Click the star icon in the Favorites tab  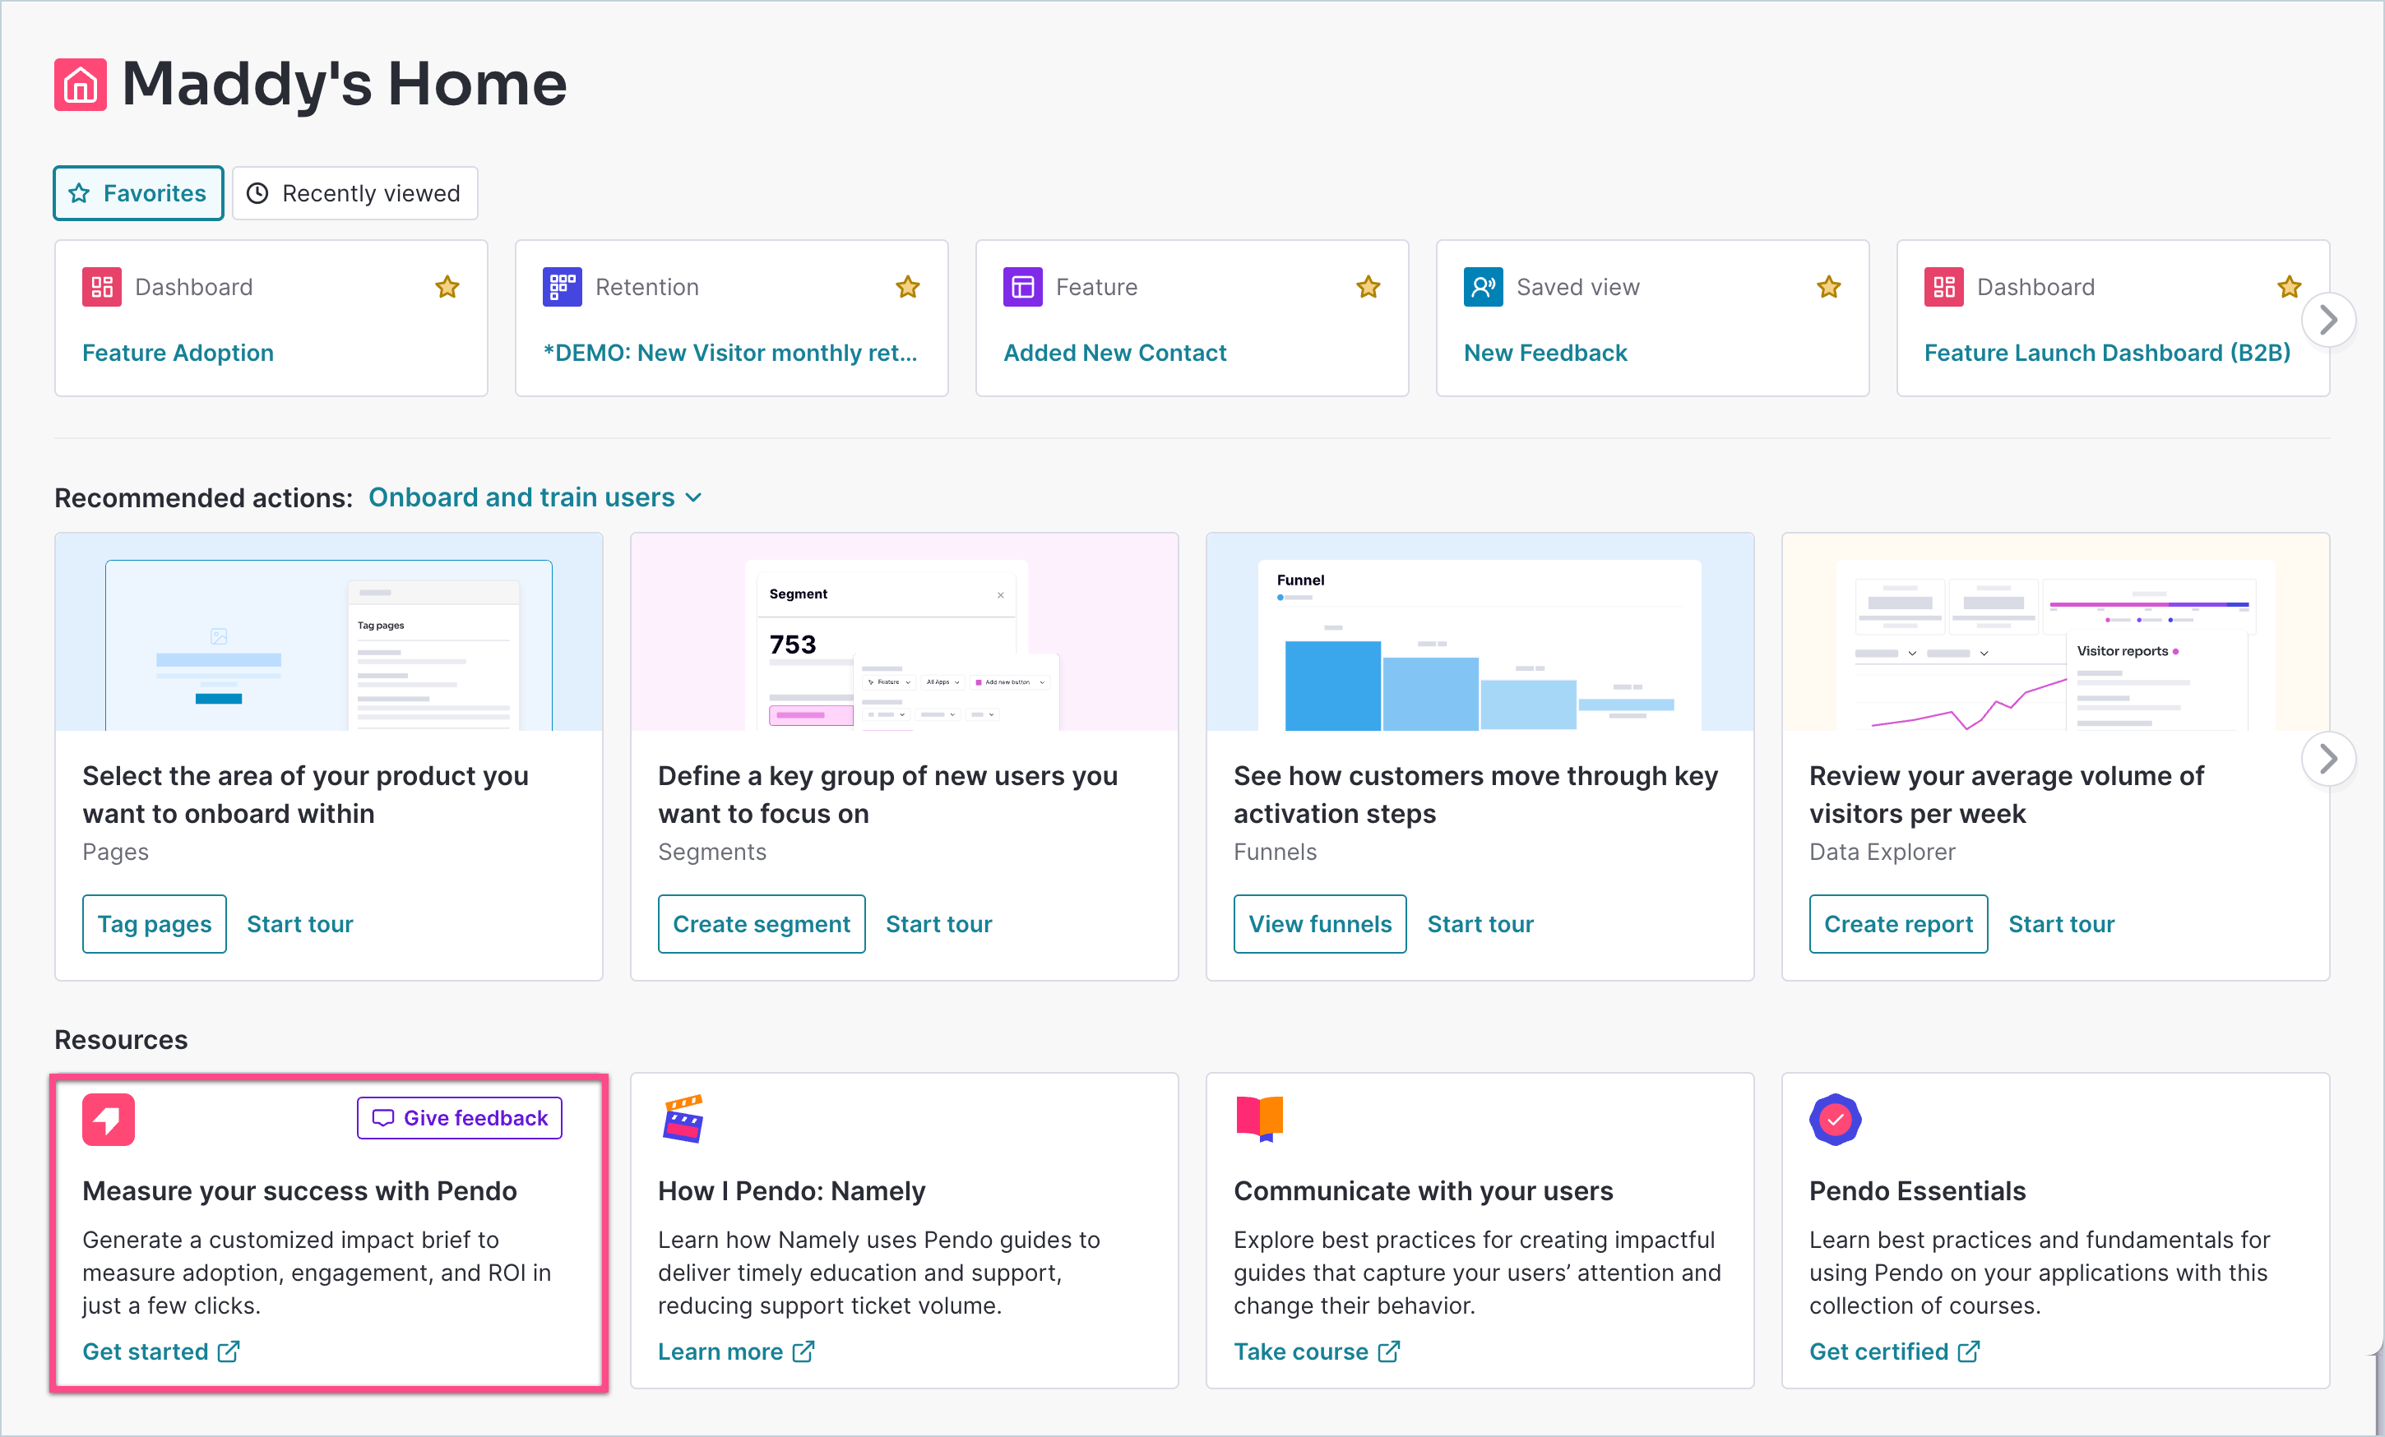tap(80, 193)
